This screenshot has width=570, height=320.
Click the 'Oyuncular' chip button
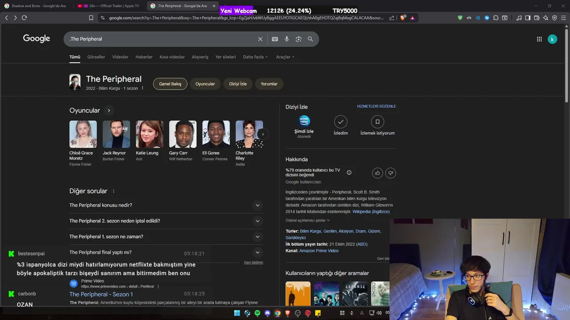[x=205, y=84]
